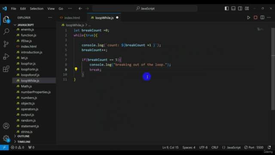Click the ports forwarded status item
This screenshot has height=155, width=275.
pyautogui.click(x=31, y=147)
